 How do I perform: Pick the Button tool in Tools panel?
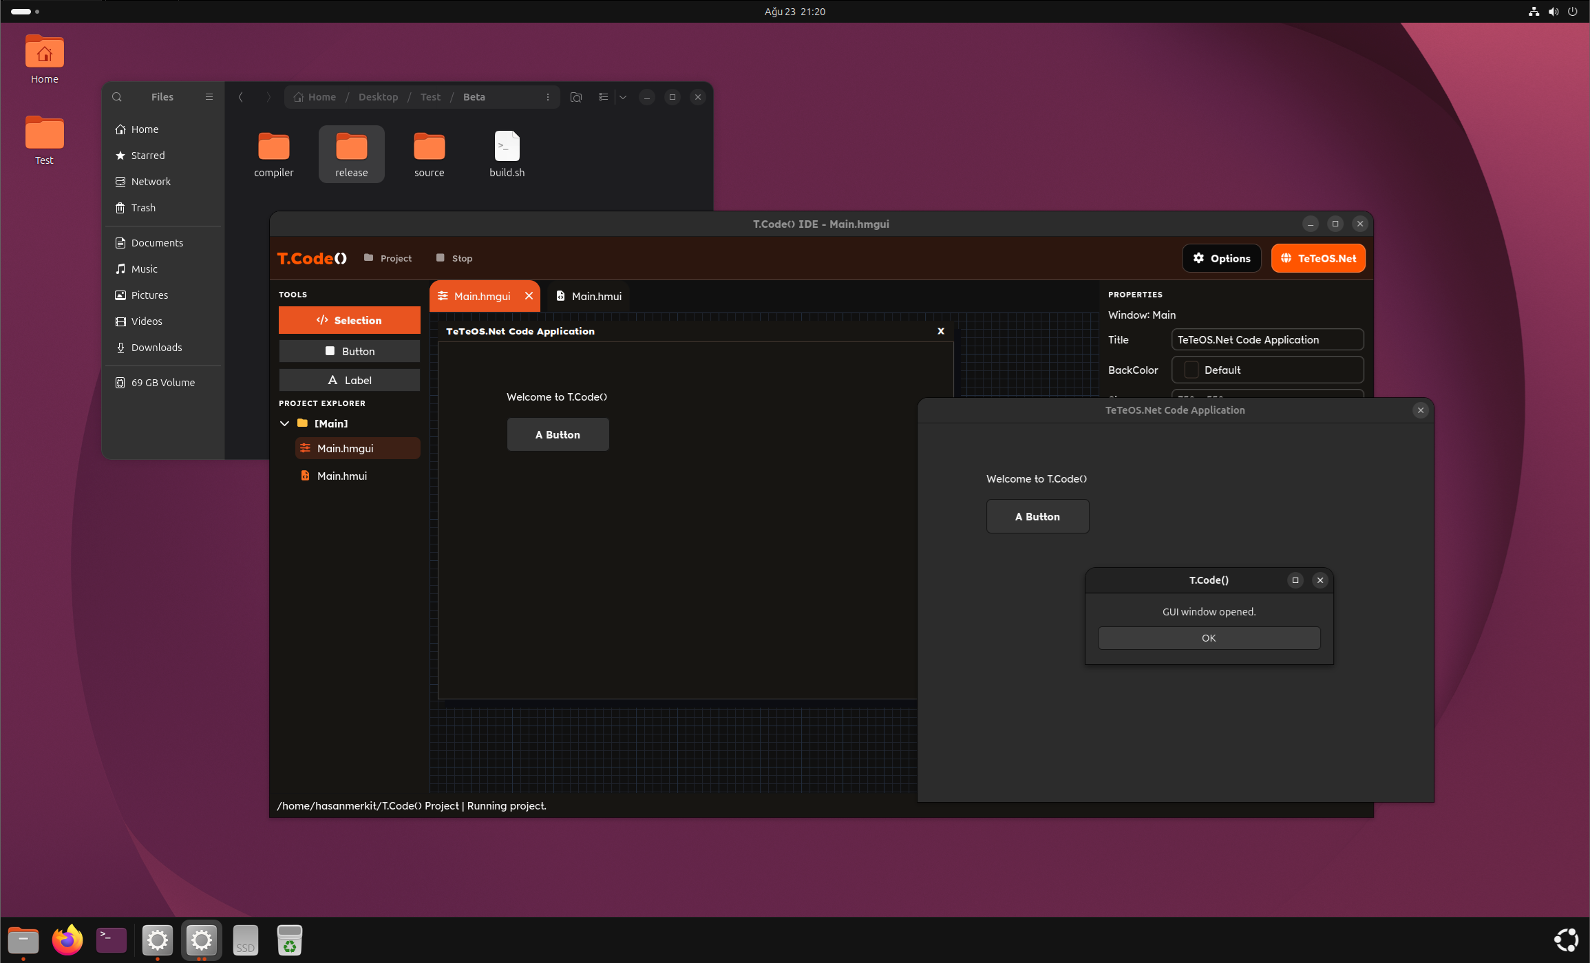click(x=349, y=351)
